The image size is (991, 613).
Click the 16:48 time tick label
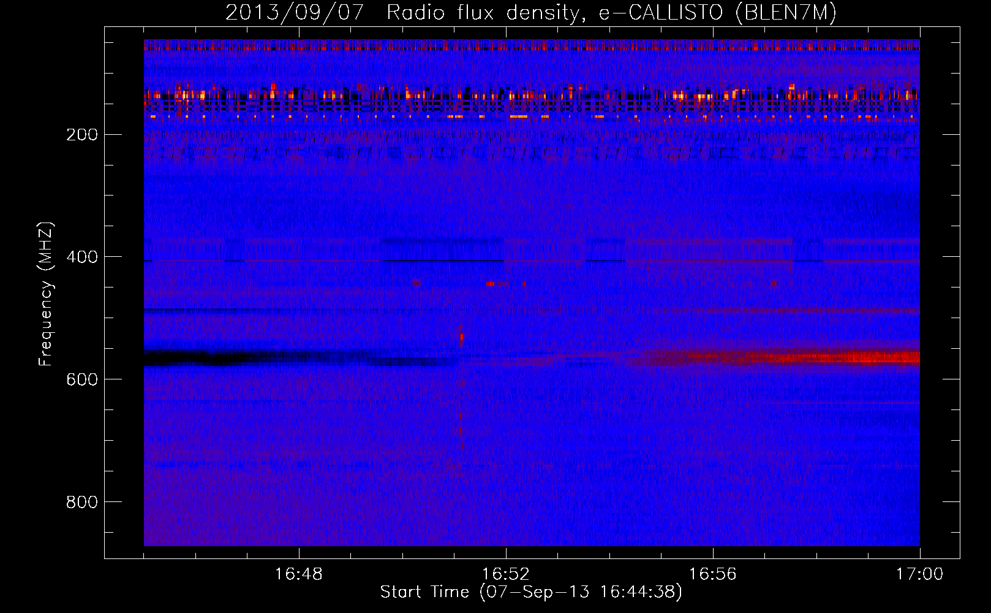click(x=299, y=574)
